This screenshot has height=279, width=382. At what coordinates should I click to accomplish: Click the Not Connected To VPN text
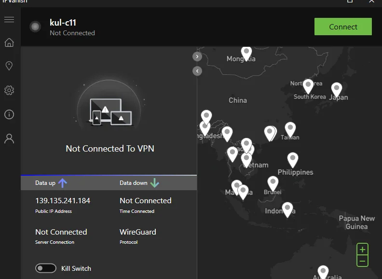(110, 149)
